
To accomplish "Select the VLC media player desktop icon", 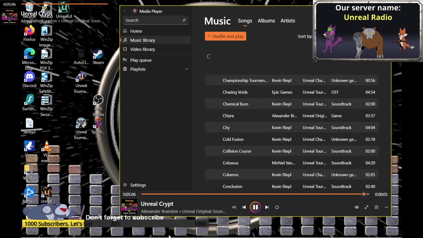I will click(47, 152).
